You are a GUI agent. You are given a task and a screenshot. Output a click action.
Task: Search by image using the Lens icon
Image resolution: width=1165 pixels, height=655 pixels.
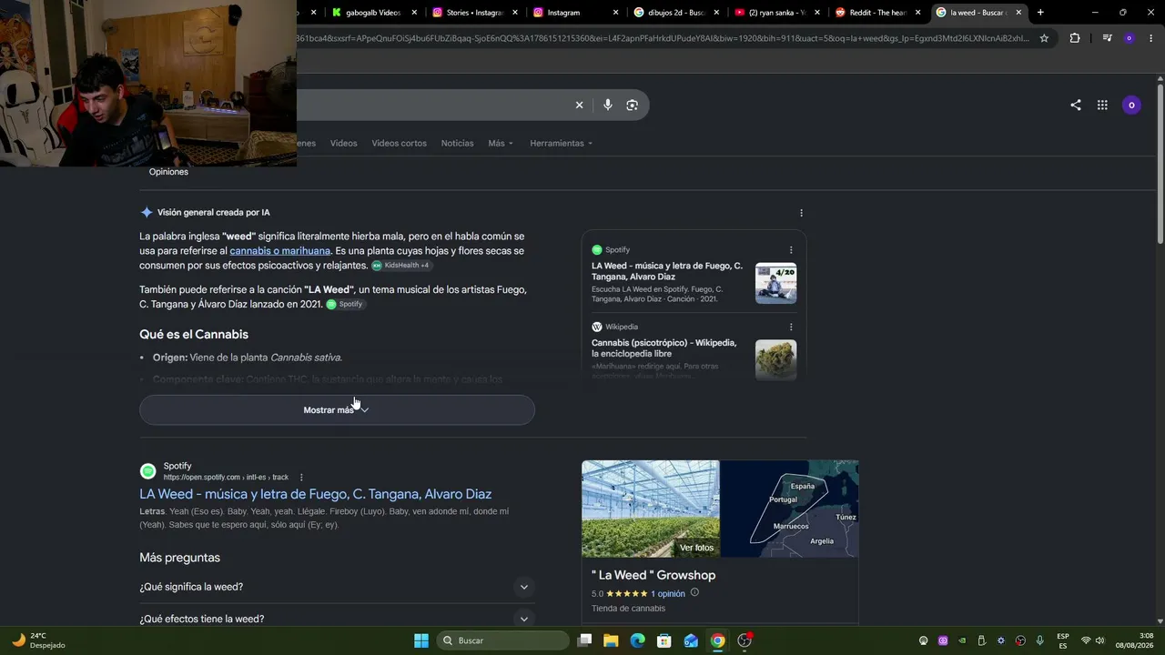tap(632, 105)
